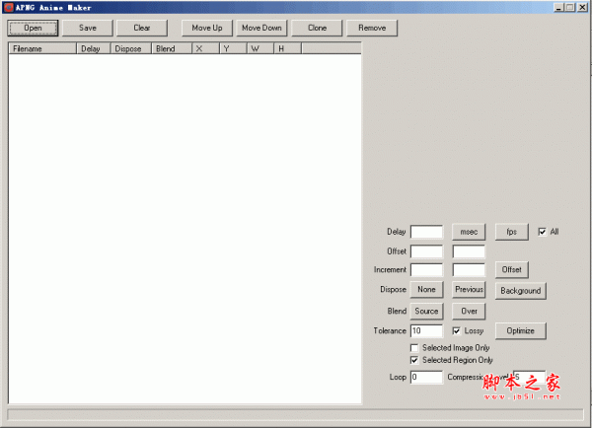Select the Dispose column header

(130, 48)
